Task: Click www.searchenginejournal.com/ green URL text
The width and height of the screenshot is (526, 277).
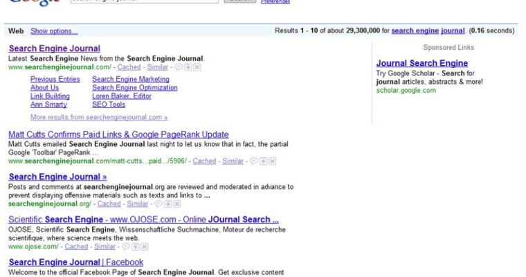Action: tap(60, 67)
